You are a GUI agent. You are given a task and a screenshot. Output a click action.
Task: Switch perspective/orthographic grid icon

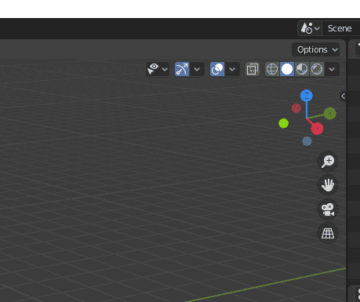point(328,233)
